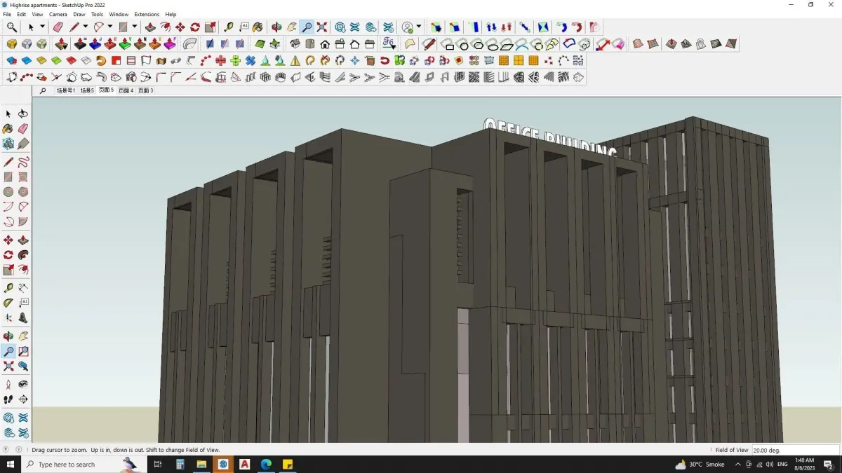Screen dimensions: 842x473
Task: Expand the Line pencil tool dropdown arrow
Action: (x=86, y=27)
